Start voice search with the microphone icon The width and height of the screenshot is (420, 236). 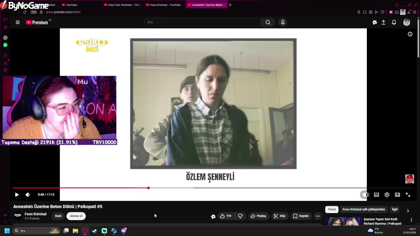(283, 22)
